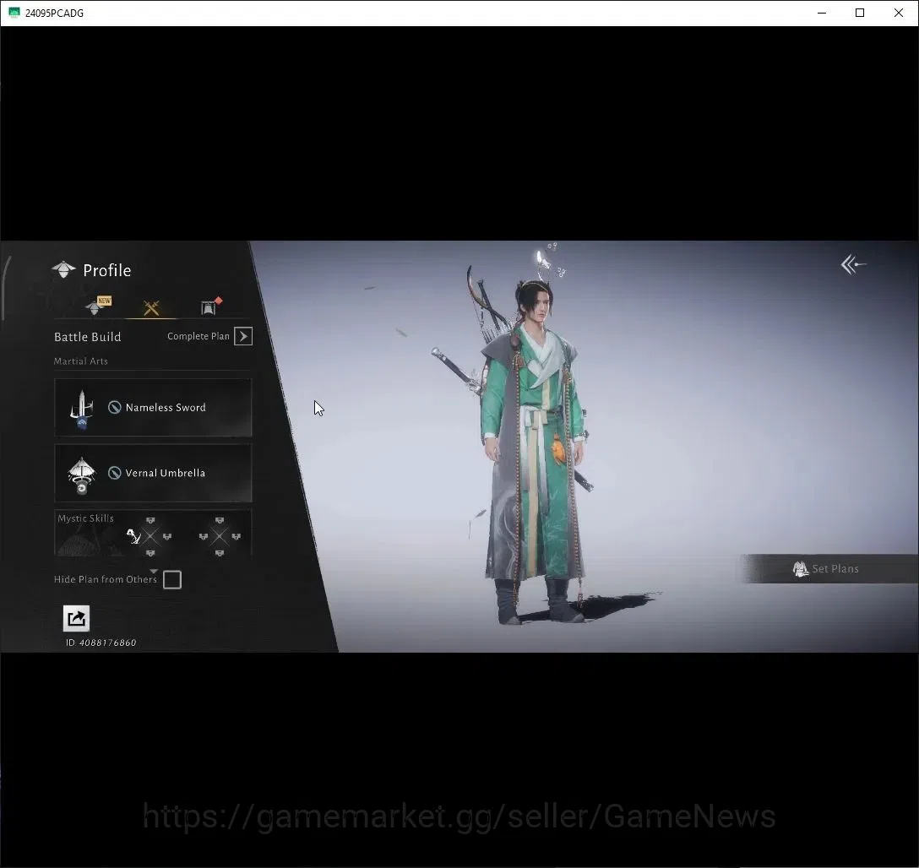The image size is (919, 868).
Task: Click the Complete Plan arrow button
Action: point(243,336)
